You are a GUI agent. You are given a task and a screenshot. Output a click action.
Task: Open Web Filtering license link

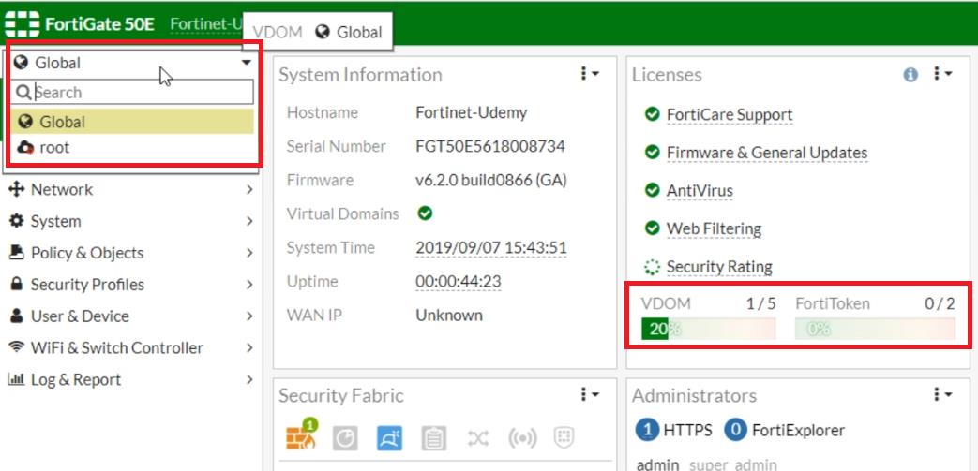(714, 228)
